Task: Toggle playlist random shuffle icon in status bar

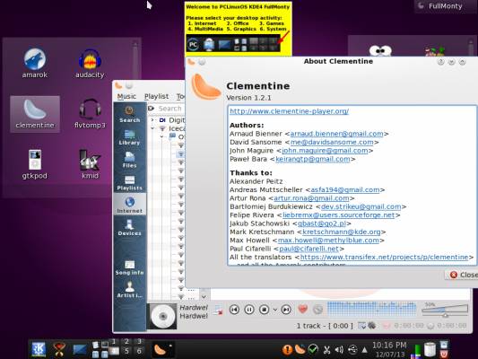Action: [371, 326]
